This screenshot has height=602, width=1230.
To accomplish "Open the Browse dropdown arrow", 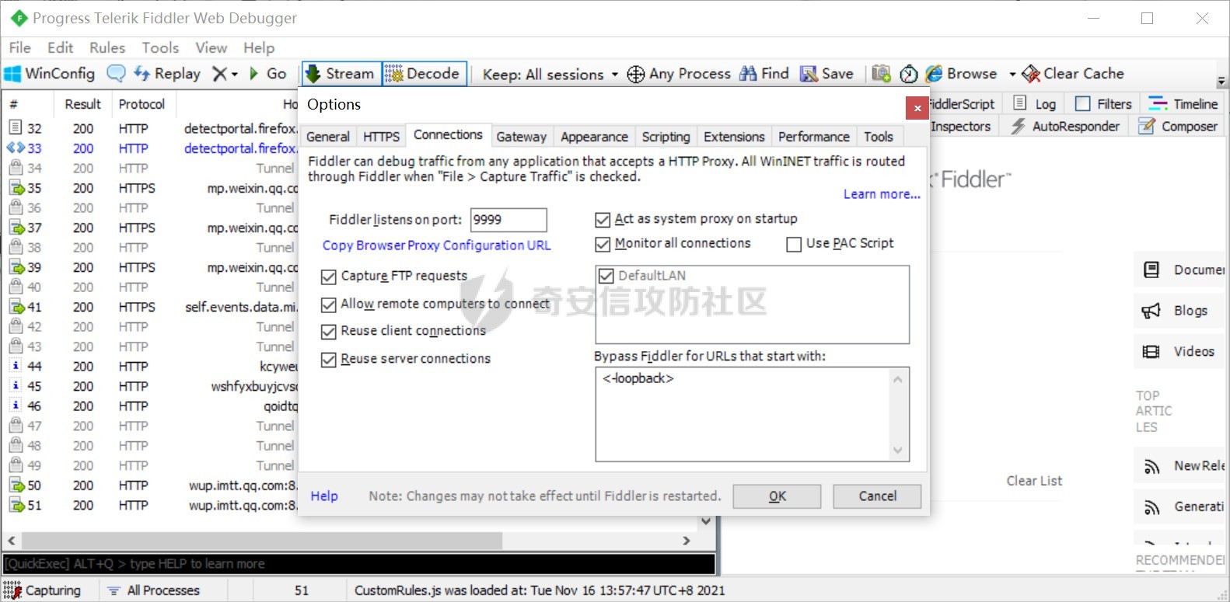I will pyautogui.click(x=1012, y=75).
